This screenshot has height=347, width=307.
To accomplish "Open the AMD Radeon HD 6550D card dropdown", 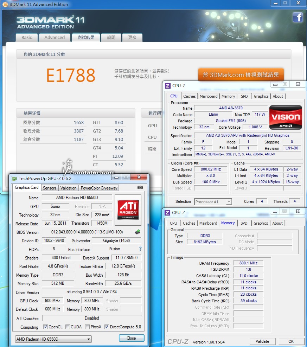I will 53,339.
